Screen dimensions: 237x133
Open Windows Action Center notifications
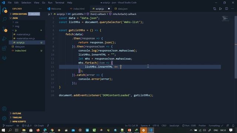231,130
